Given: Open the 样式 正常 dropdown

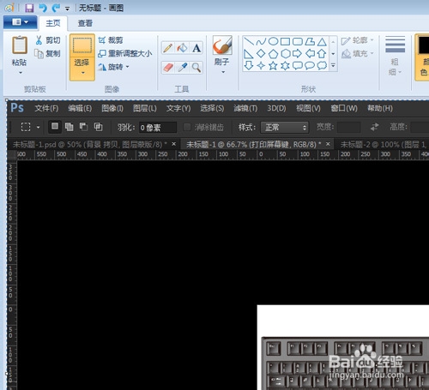Looking at the screenshot, I should coord(285,128).
